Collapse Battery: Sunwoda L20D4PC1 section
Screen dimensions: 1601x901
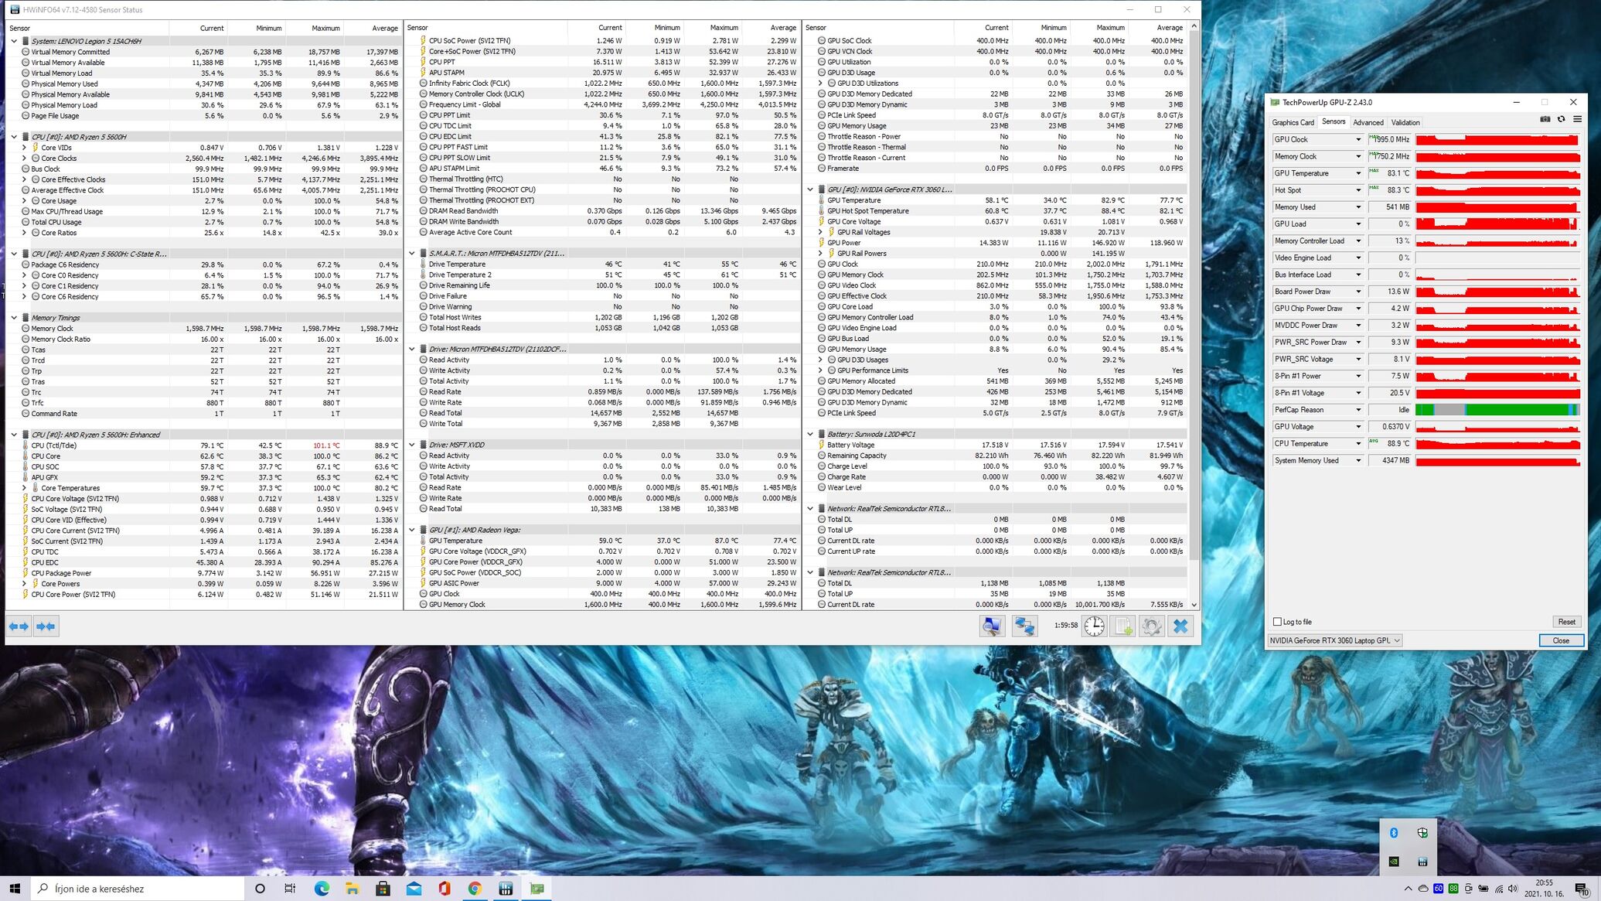pos(810,435)
